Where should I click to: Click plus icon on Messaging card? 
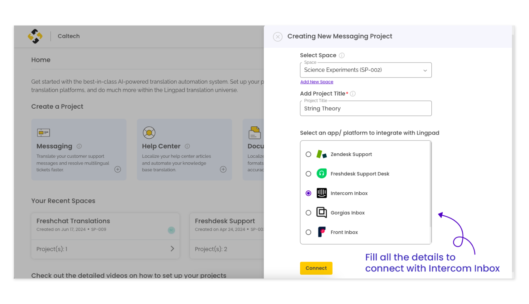coord(118,169)
